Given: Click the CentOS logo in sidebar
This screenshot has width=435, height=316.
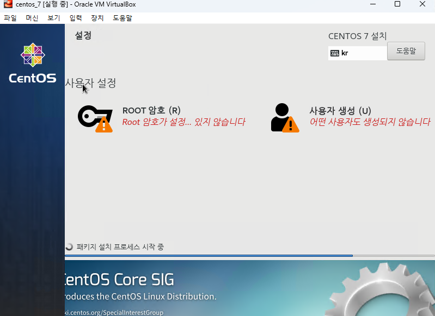Looking at the screenshot, I should [x=33, y=63].
